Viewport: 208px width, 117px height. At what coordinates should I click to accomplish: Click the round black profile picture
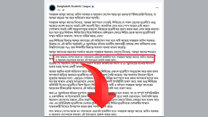pyautogui.click(x=52, y=8)
